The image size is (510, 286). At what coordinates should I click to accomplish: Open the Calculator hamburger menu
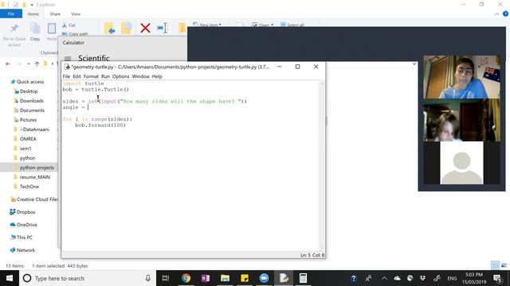[x=68, y=58]
